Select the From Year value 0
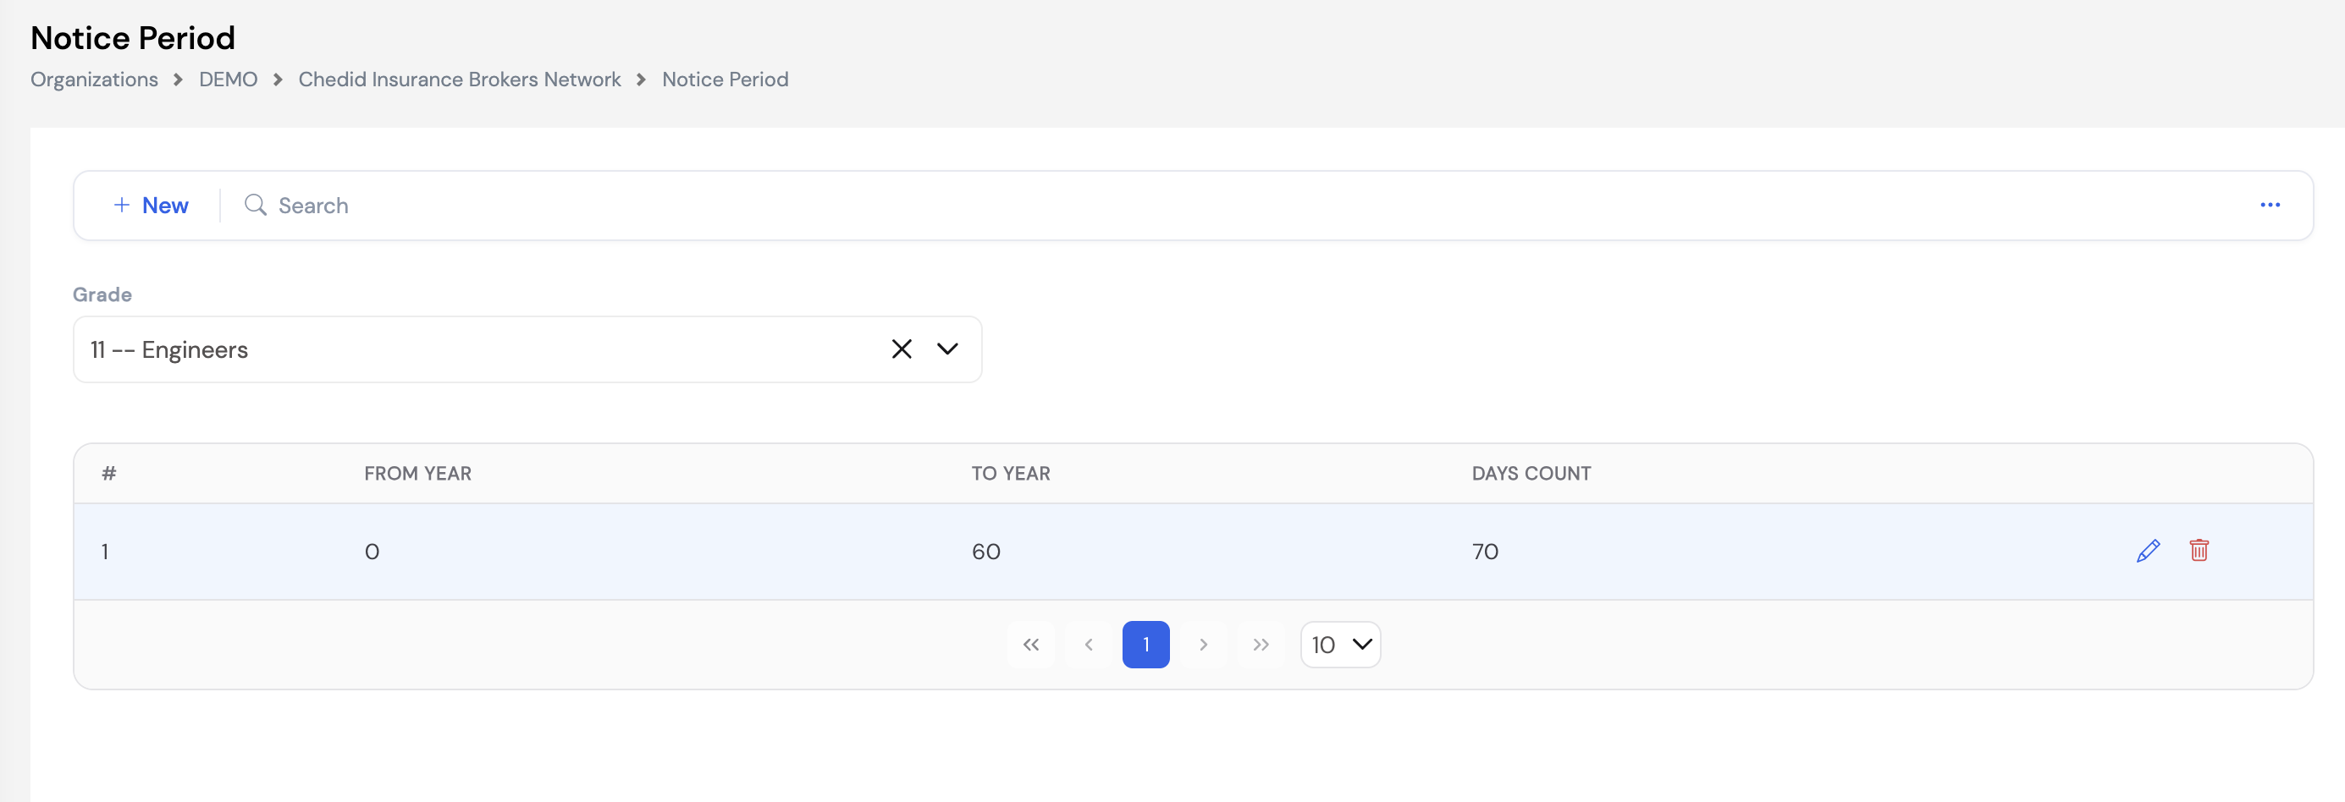 coord(372,552)
